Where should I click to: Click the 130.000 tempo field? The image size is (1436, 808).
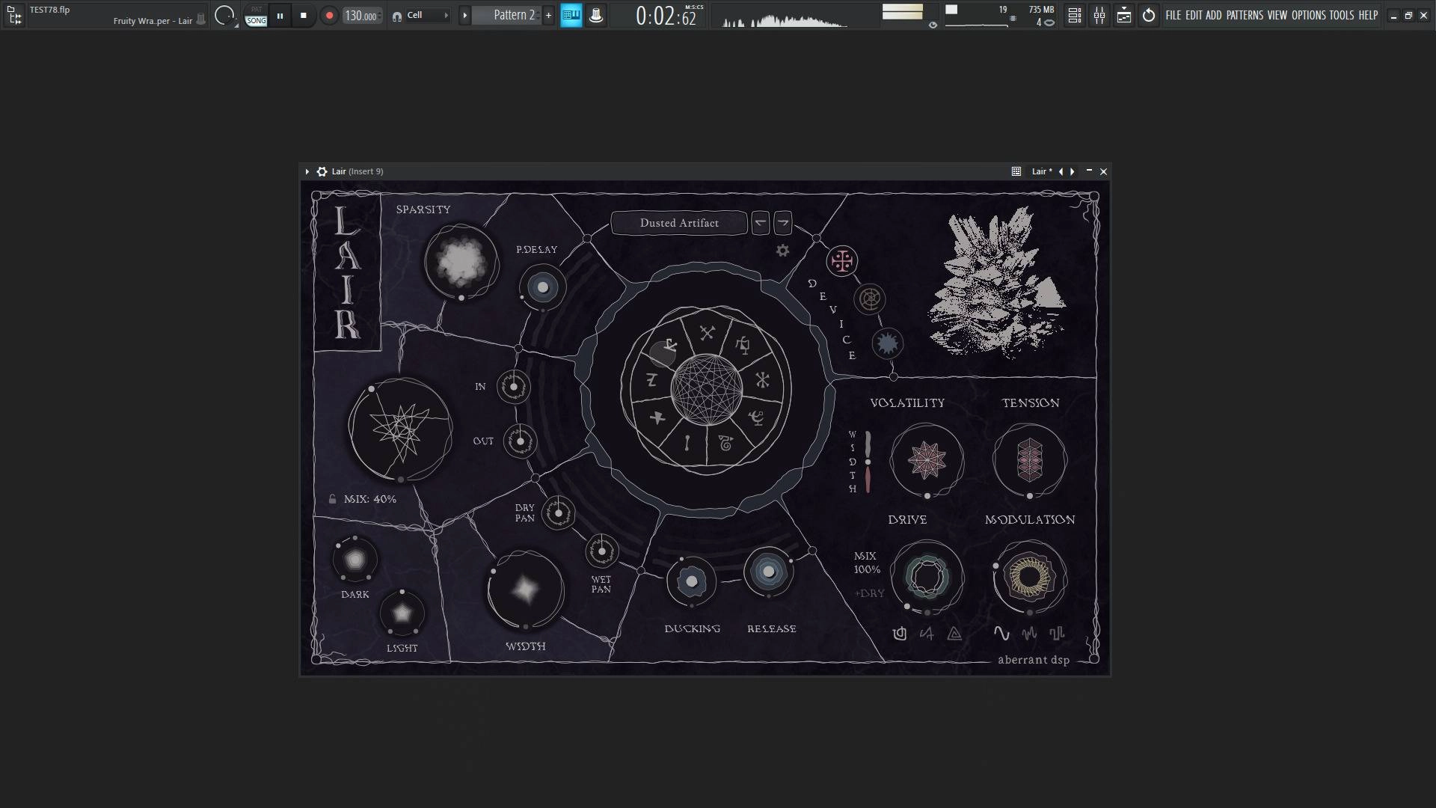(362, 16)
